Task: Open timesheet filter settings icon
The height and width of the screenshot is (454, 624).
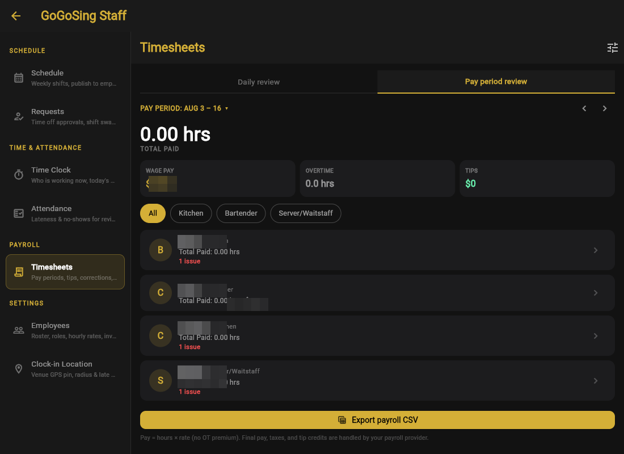Action: (613, 48)
